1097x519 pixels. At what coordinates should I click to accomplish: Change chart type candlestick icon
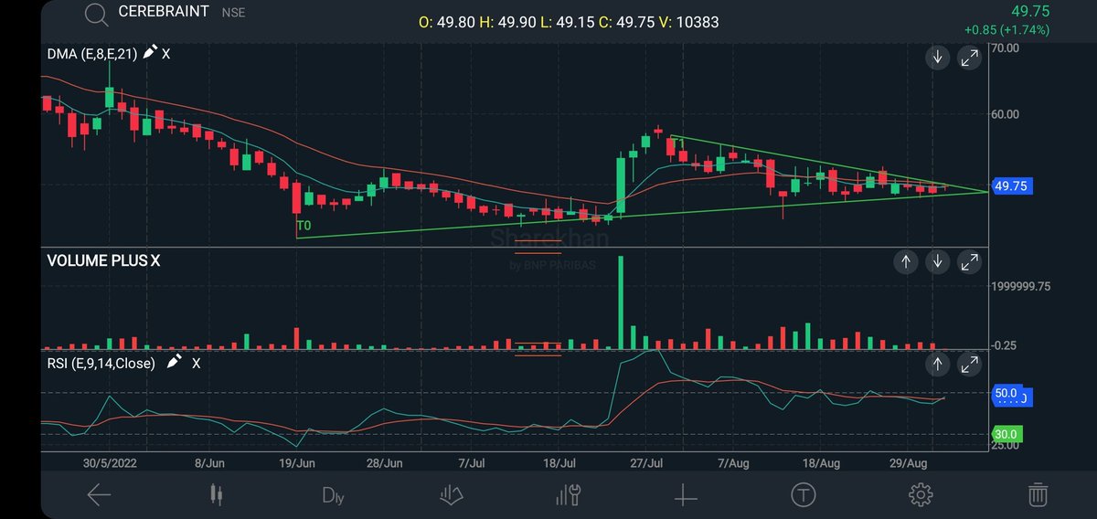coord(216,495)
